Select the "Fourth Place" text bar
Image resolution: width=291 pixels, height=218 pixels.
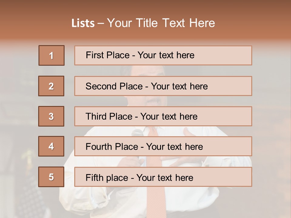tap(163, 147)
